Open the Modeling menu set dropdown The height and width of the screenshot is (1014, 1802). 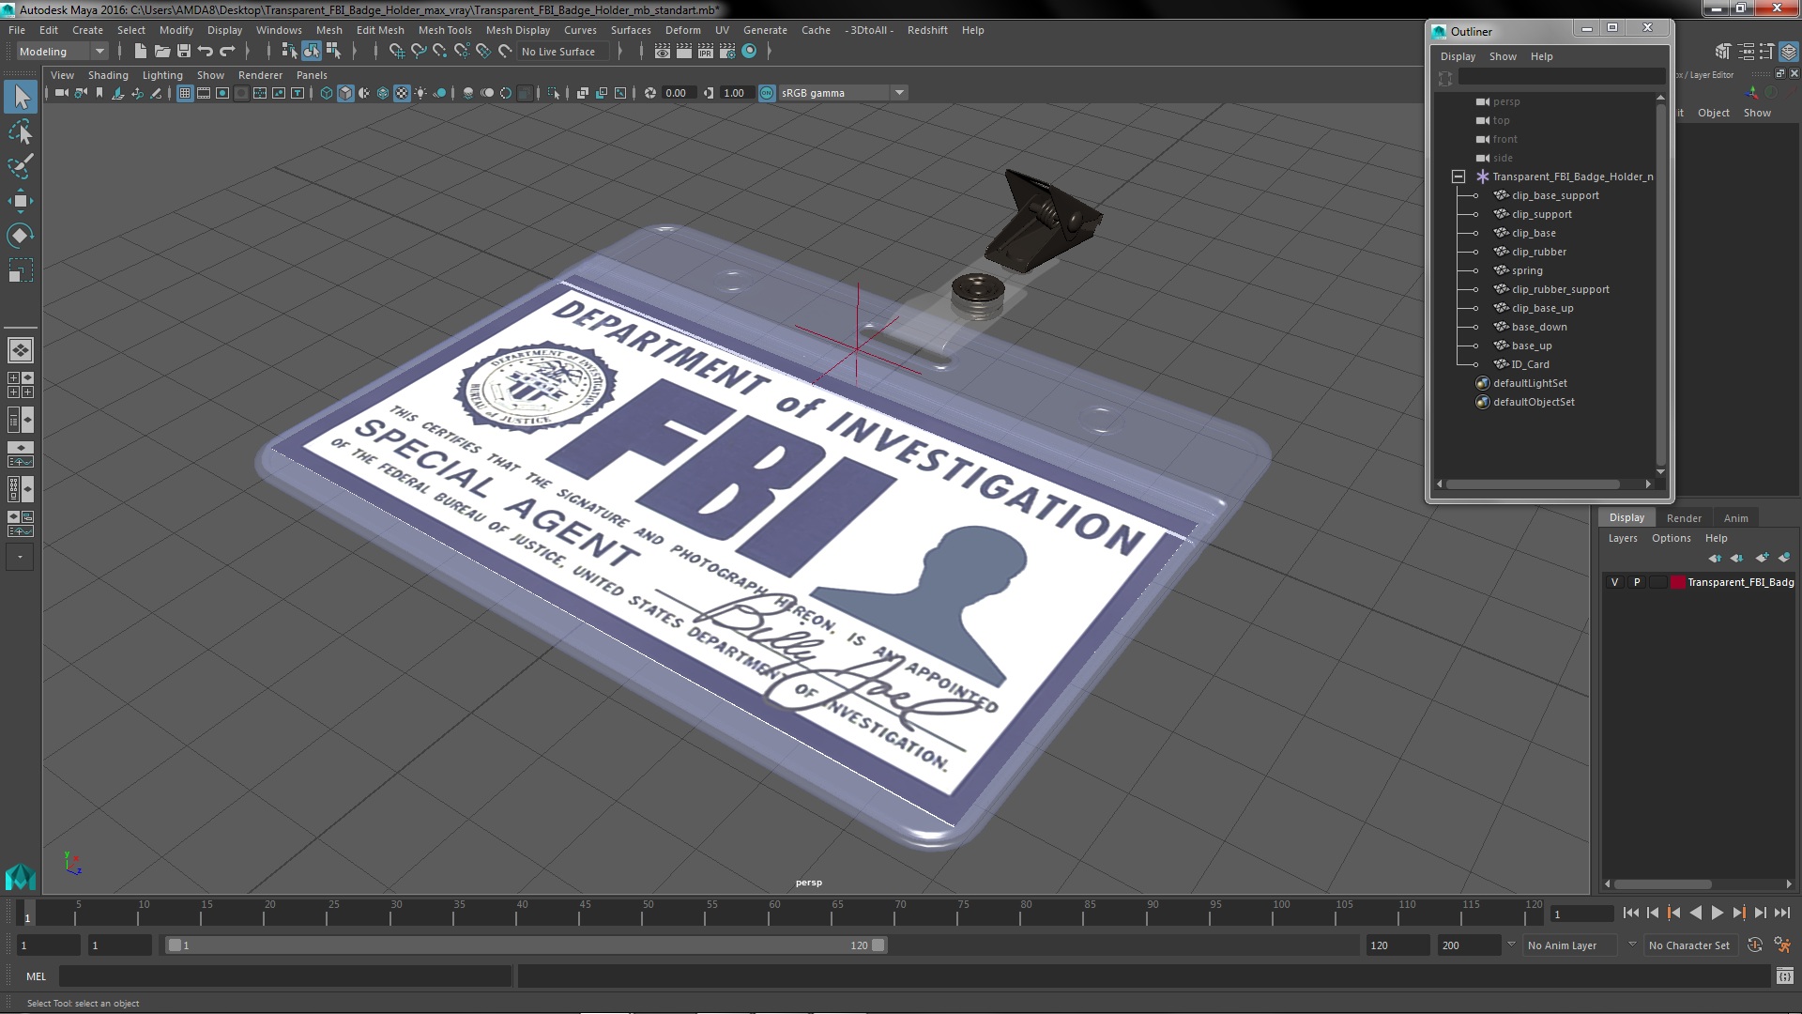62,52
